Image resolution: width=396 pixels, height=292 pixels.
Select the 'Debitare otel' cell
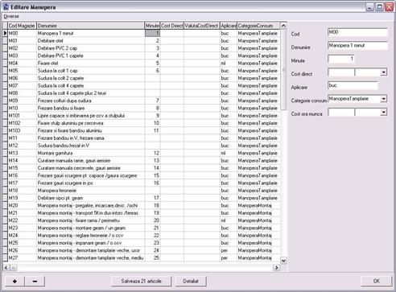coord(90,41)
